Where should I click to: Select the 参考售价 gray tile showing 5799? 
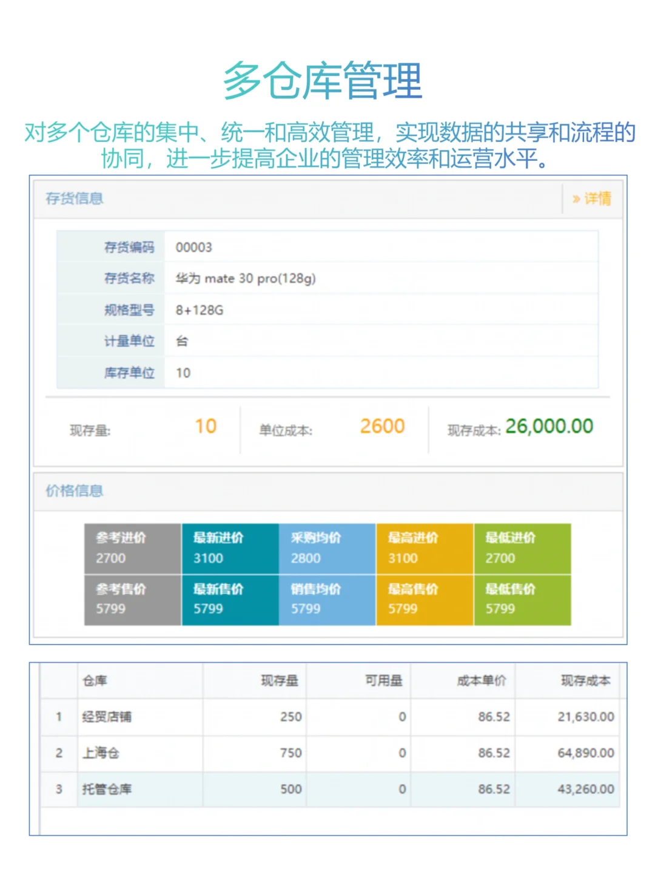pos(132,598)
